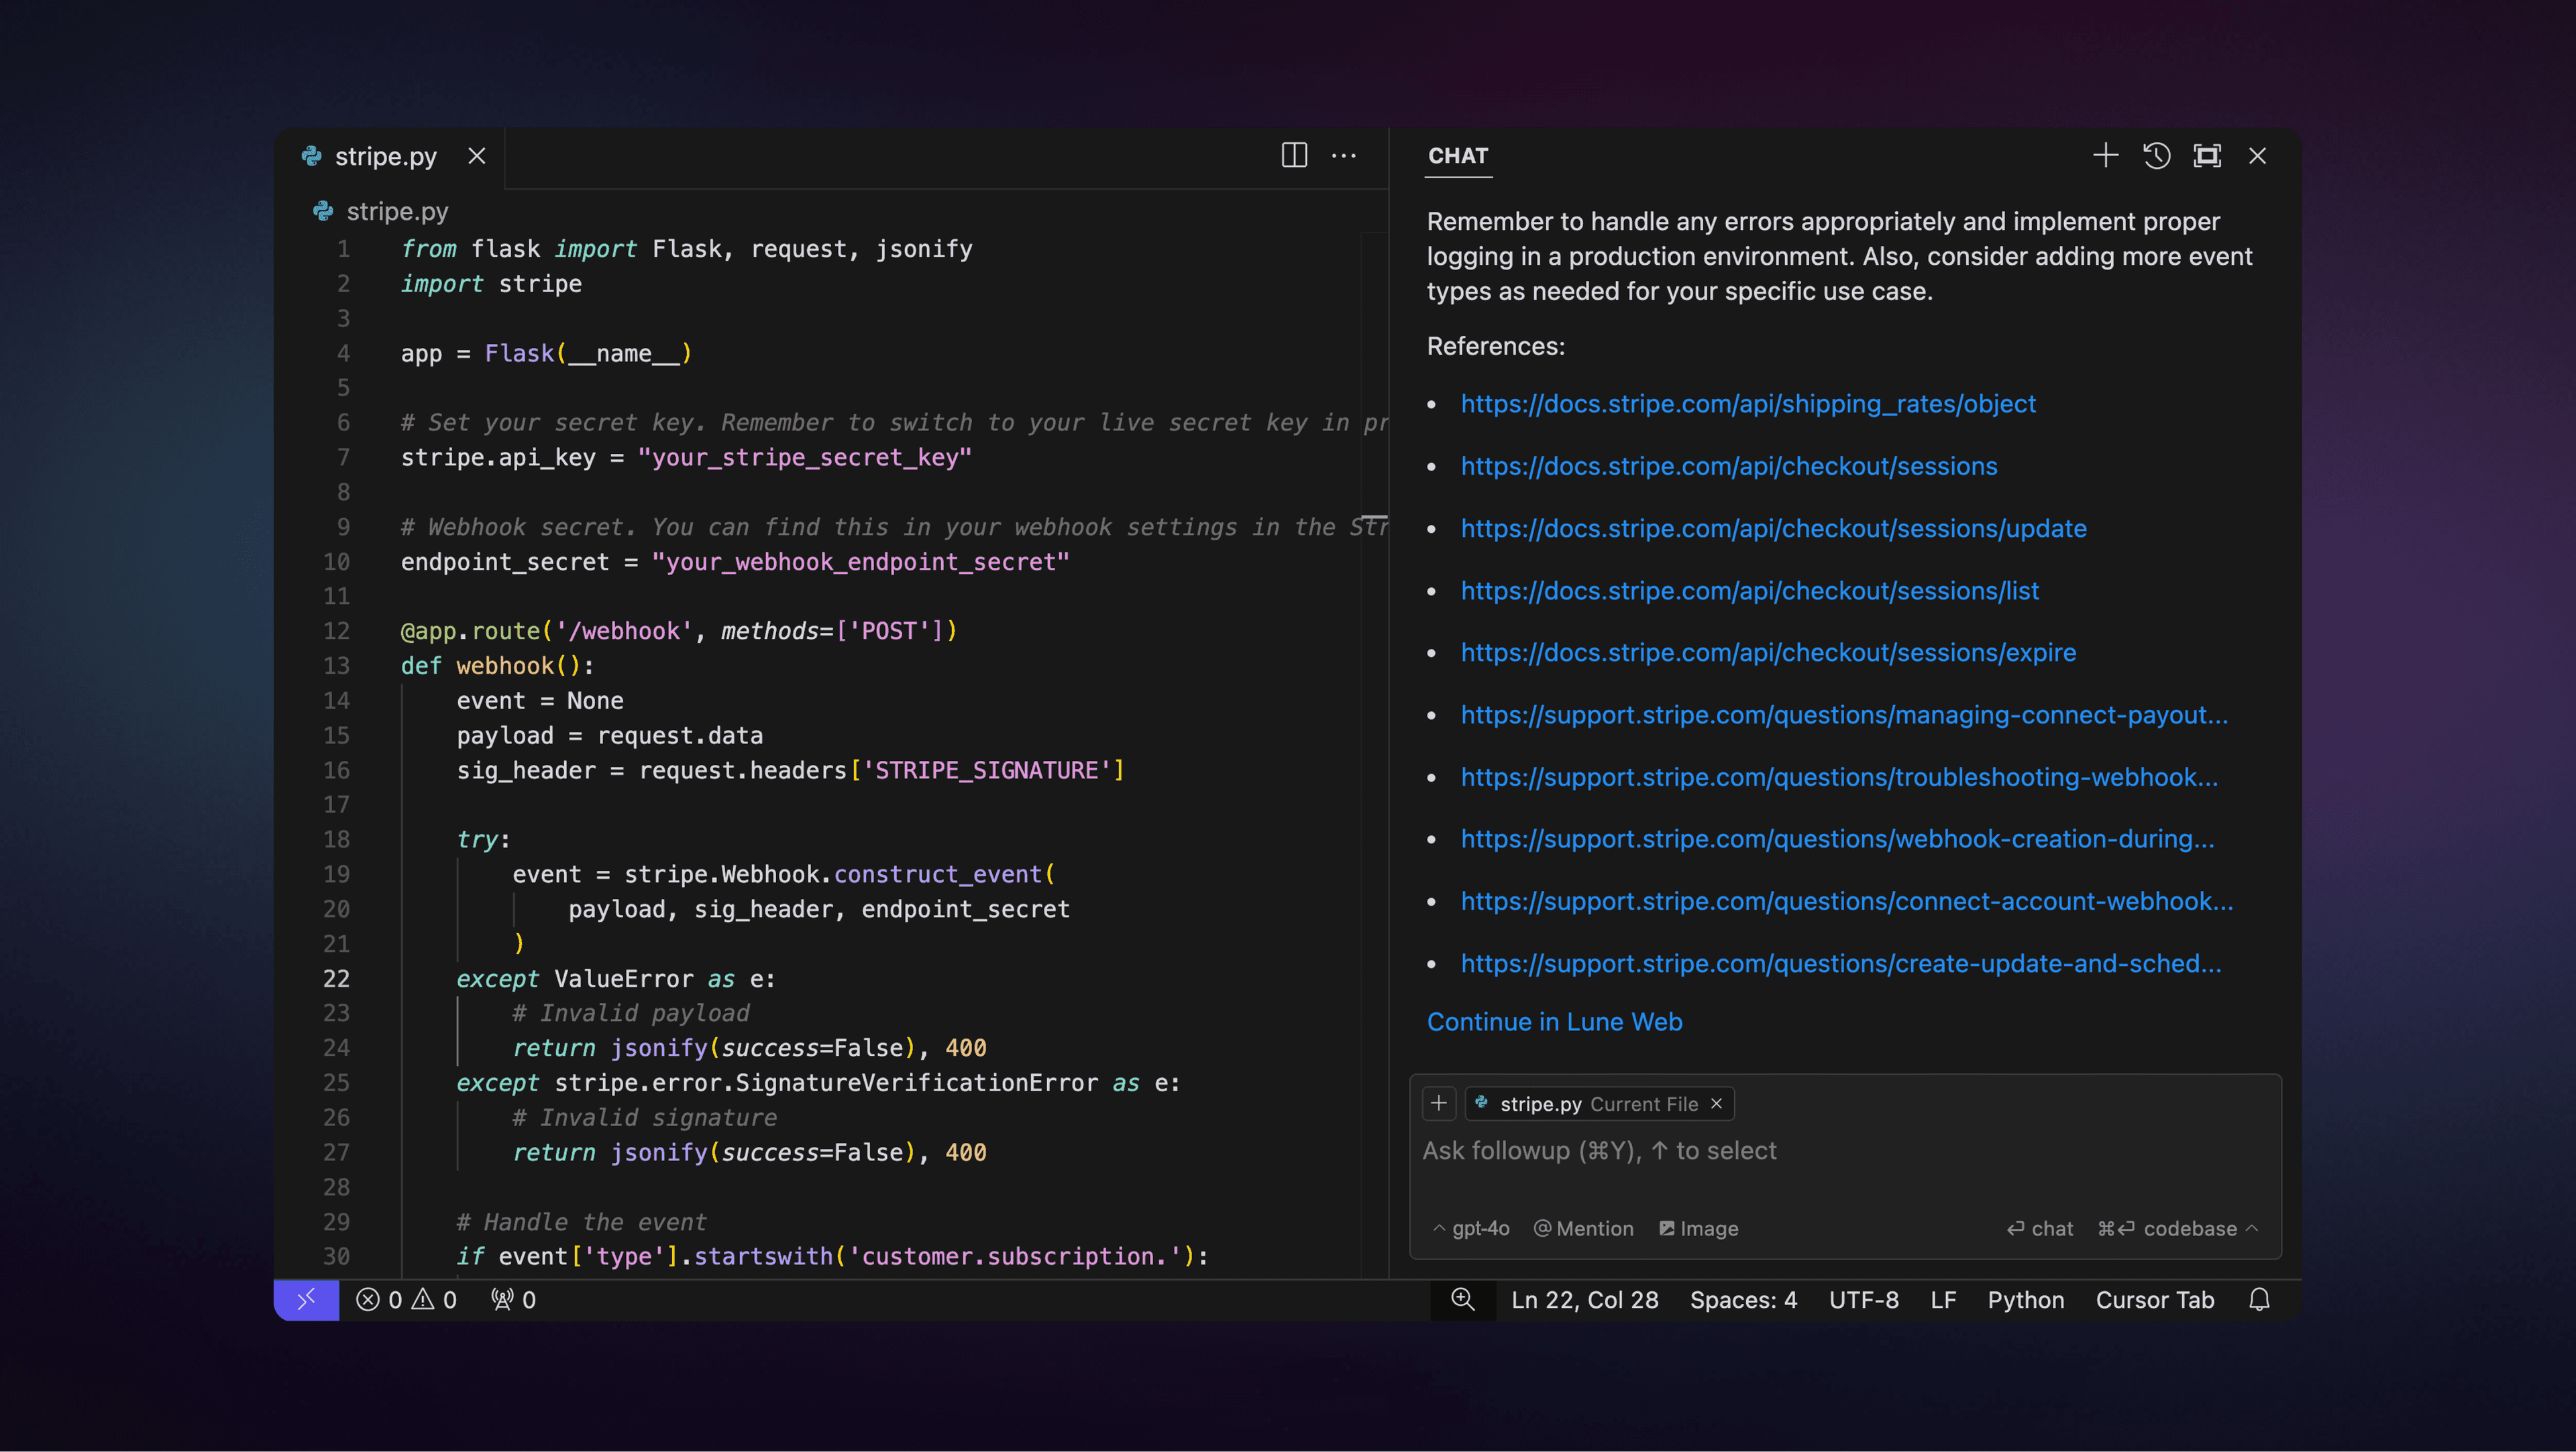Click the @ Mention button
The image size is (2576, 1452).
(x=1583, y=1229)
